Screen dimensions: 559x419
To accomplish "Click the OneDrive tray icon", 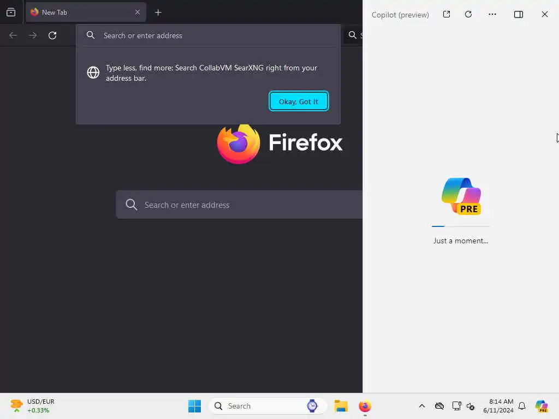I will pos(439,406).
